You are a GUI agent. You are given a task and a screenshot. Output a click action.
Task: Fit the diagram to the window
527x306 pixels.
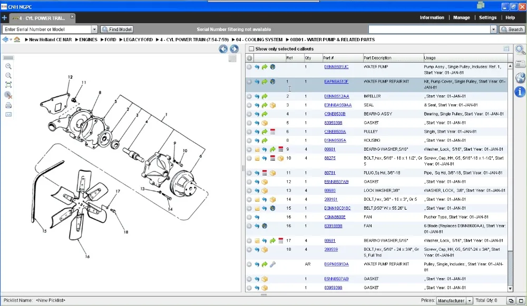click(8, 85)
